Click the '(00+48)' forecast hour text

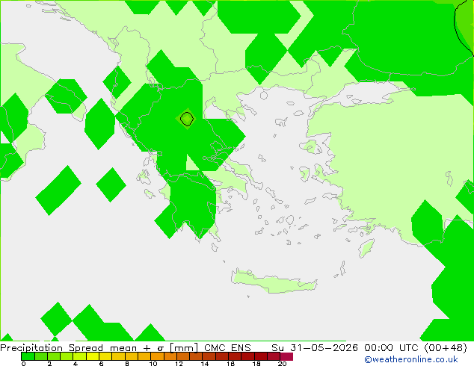pyautogui.click(x=446, y=348)
